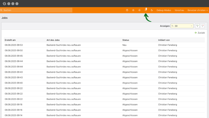Expand the Benutzer christian menu
This screenshot has height=118, width=209.
[198, 10]
